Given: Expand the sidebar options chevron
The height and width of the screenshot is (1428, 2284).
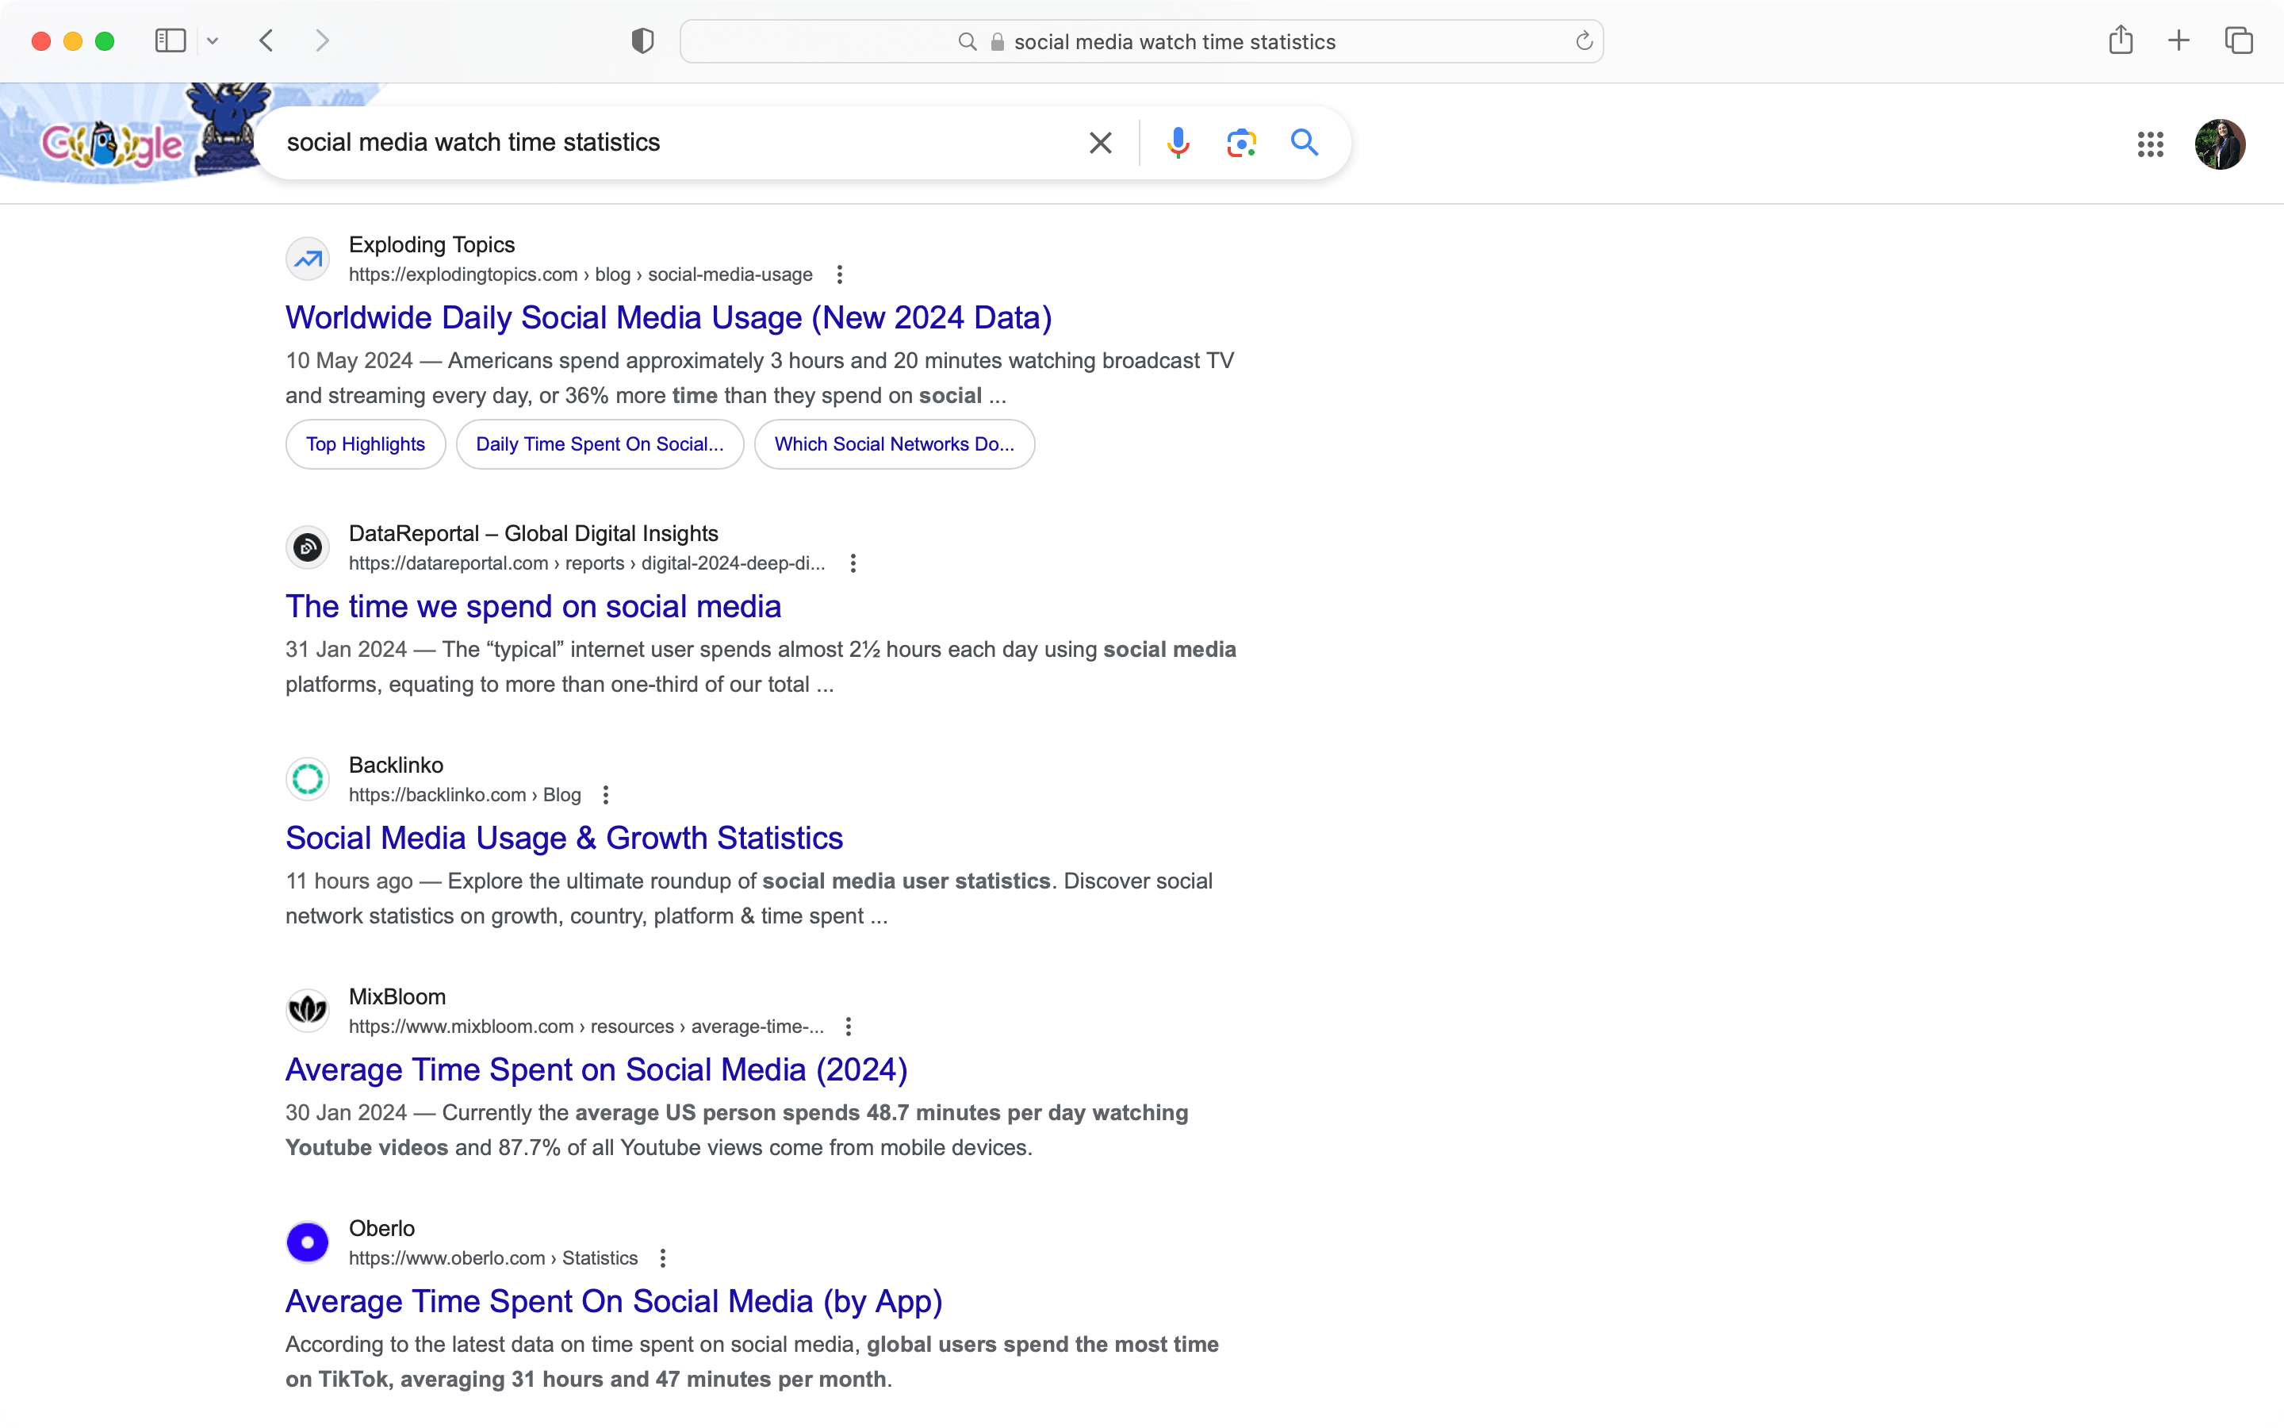Looking at the screenshot, I should click(x=213, y=40).
